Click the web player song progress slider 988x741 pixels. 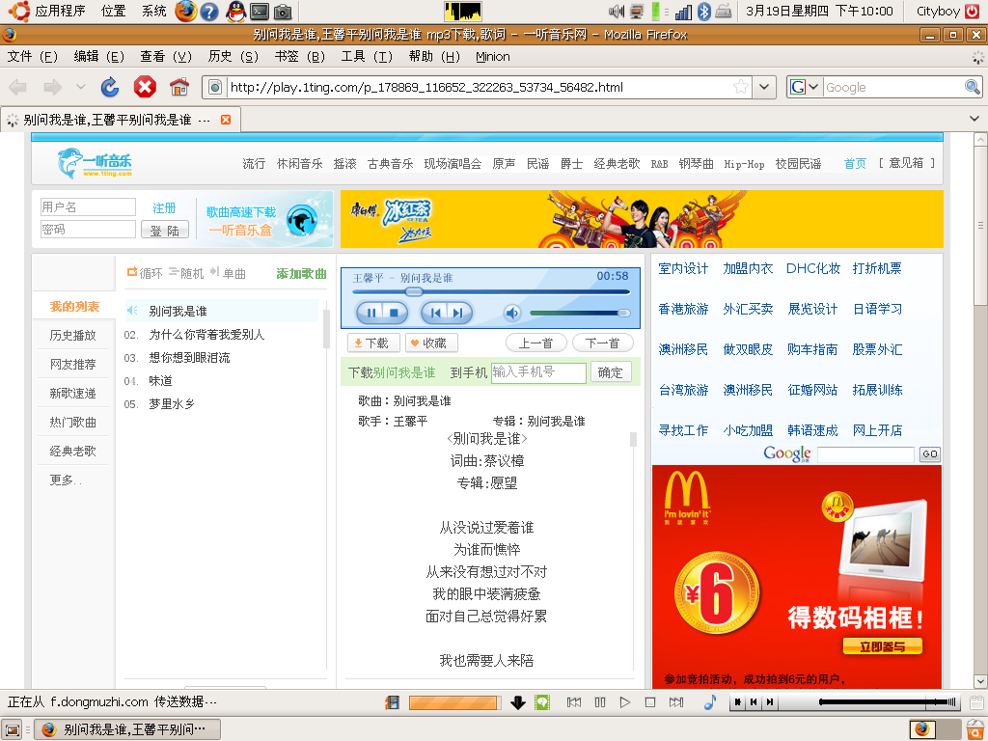pyautogui.click(x=491, y=291)
